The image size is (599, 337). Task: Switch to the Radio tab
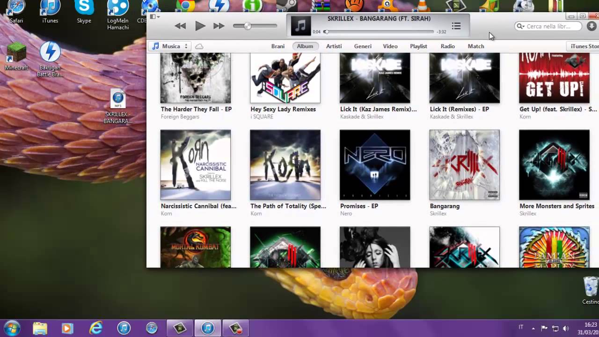tap(448, 46)
